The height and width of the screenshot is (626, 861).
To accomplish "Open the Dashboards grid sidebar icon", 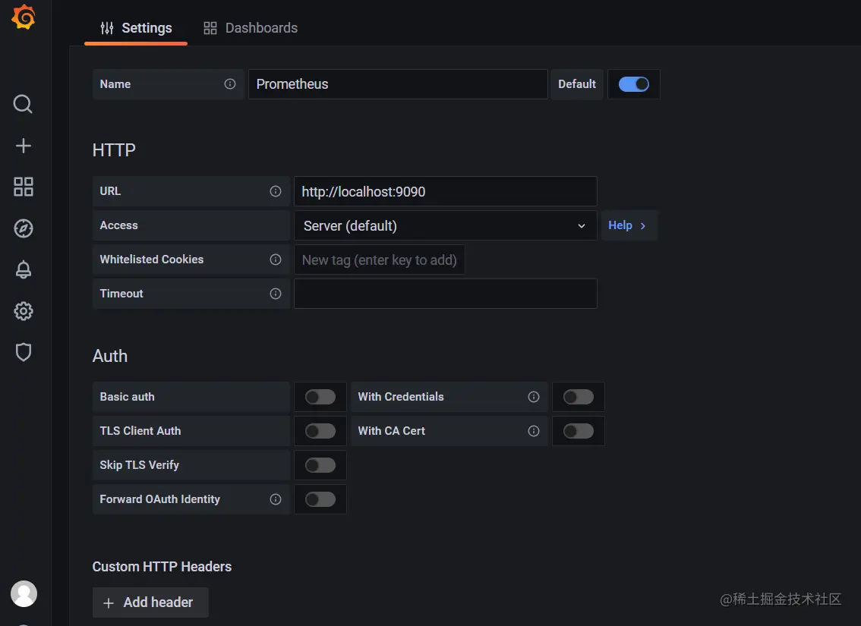I will (24, 187).
